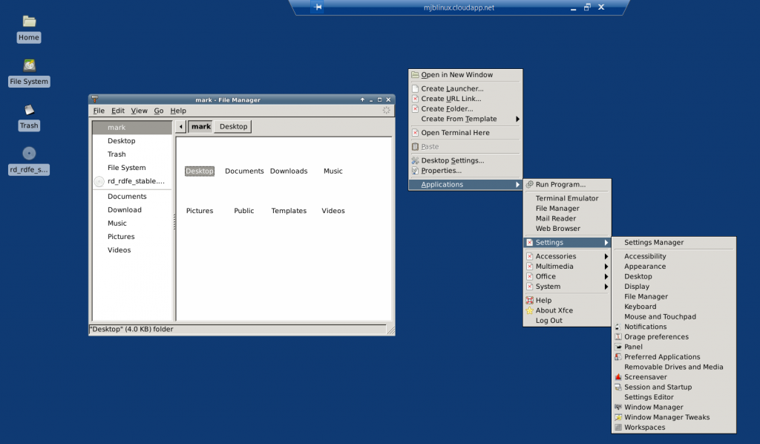Open the Home folder desktop icon
Viewport: 760px width, 444px height.
pos(28,30)
